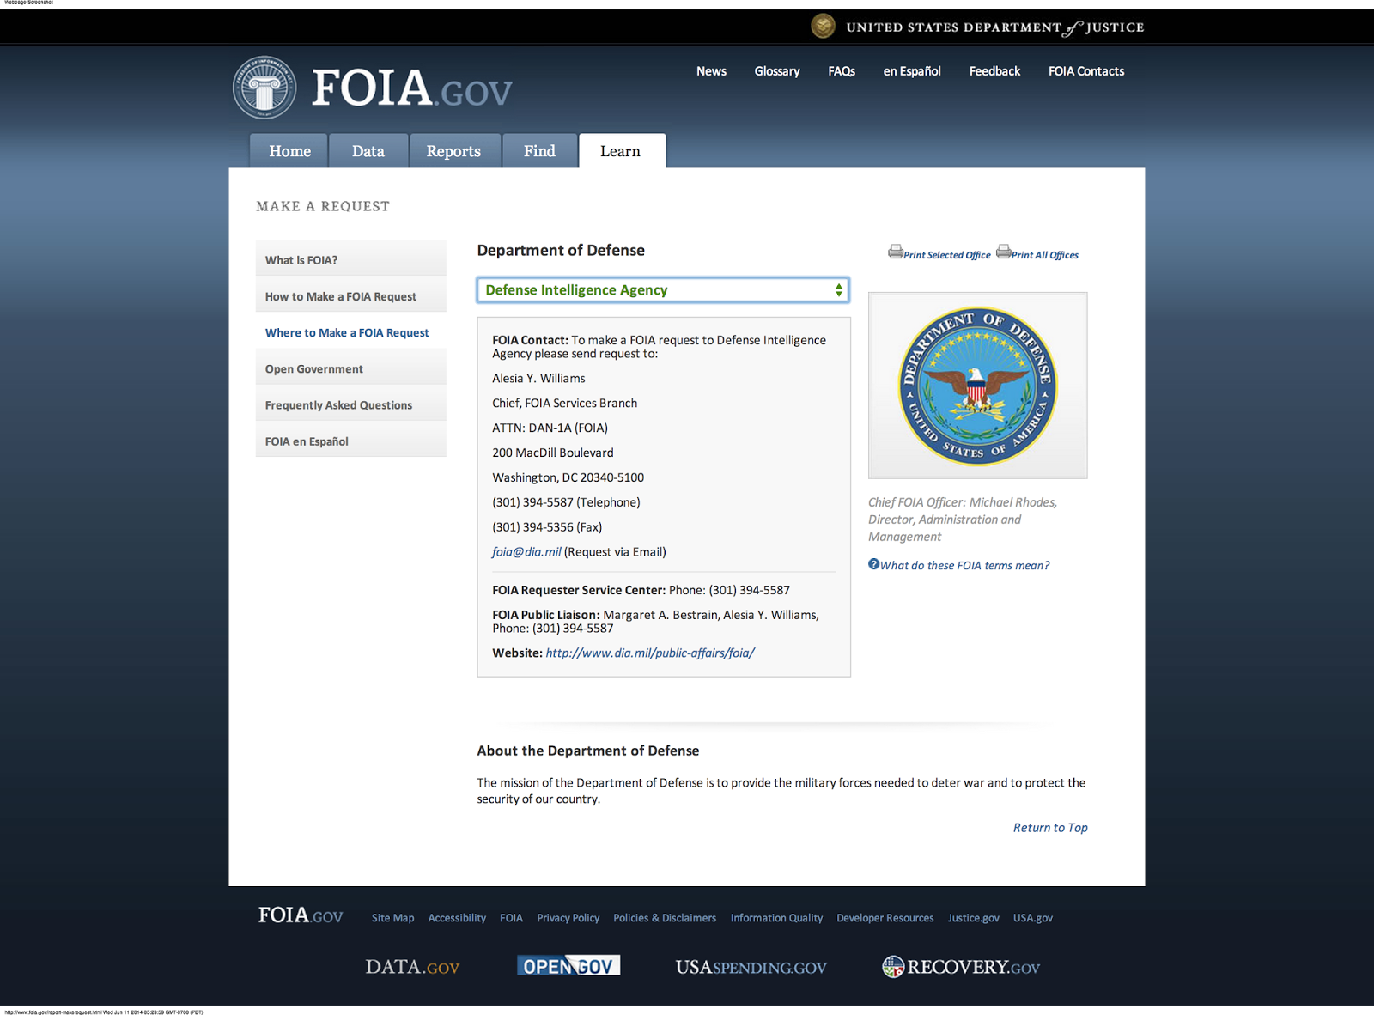Open the DATA.gov footer logo
The height and width of the screenshot is (1015, 1374).
click(x=412, y=967)
